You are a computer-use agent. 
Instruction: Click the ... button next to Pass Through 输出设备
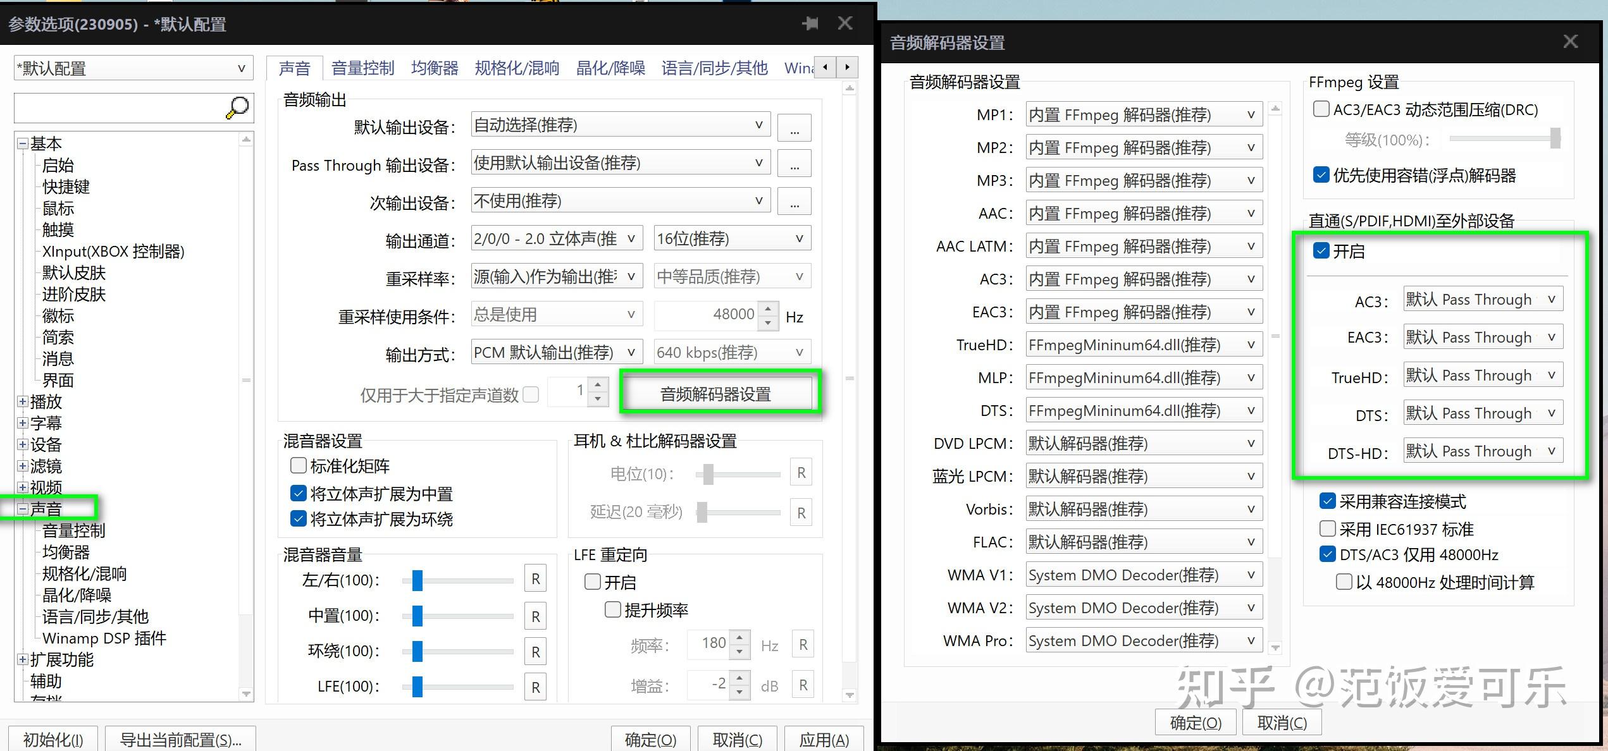point(795,163)
